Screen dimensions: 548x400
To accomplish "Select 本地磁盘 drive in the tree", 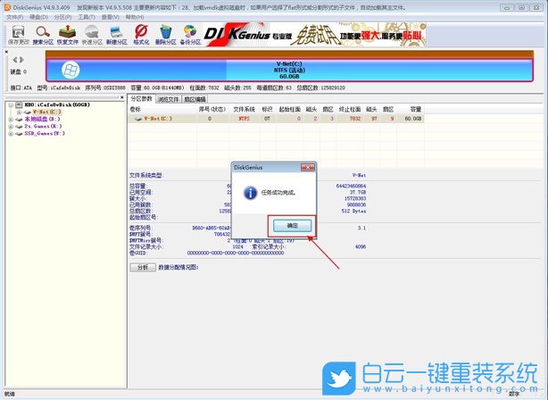I will pyautogui.click(x=42, y=120).
